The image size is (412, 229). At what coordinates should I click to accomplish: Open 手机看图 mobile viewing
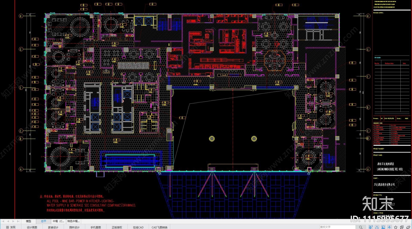(x=96, y=227)
